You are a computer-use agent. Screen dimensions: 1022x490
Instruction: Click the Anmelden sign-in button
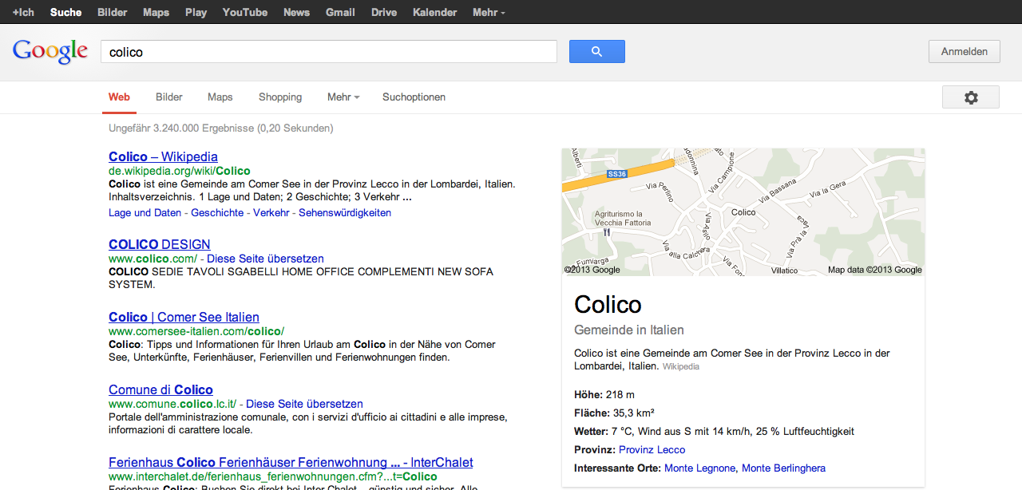(x=964, y=52)
